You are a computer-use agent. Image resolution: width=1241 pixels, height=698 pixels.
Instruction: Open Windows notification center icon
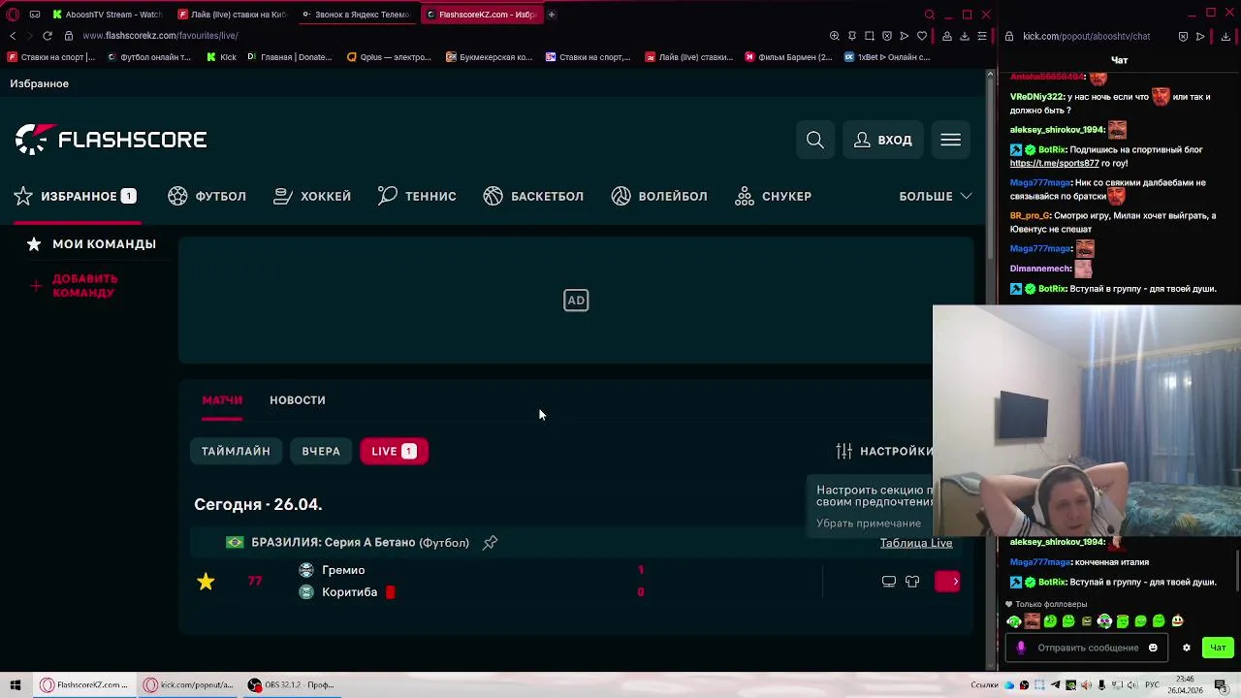(1224, 685)
